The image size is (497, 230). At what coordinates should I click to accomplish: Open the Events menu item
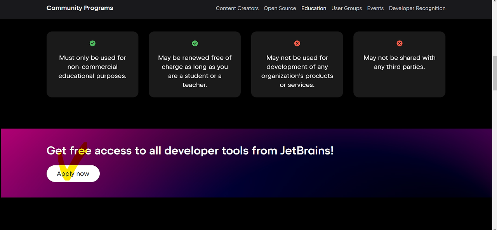(375, 8)
